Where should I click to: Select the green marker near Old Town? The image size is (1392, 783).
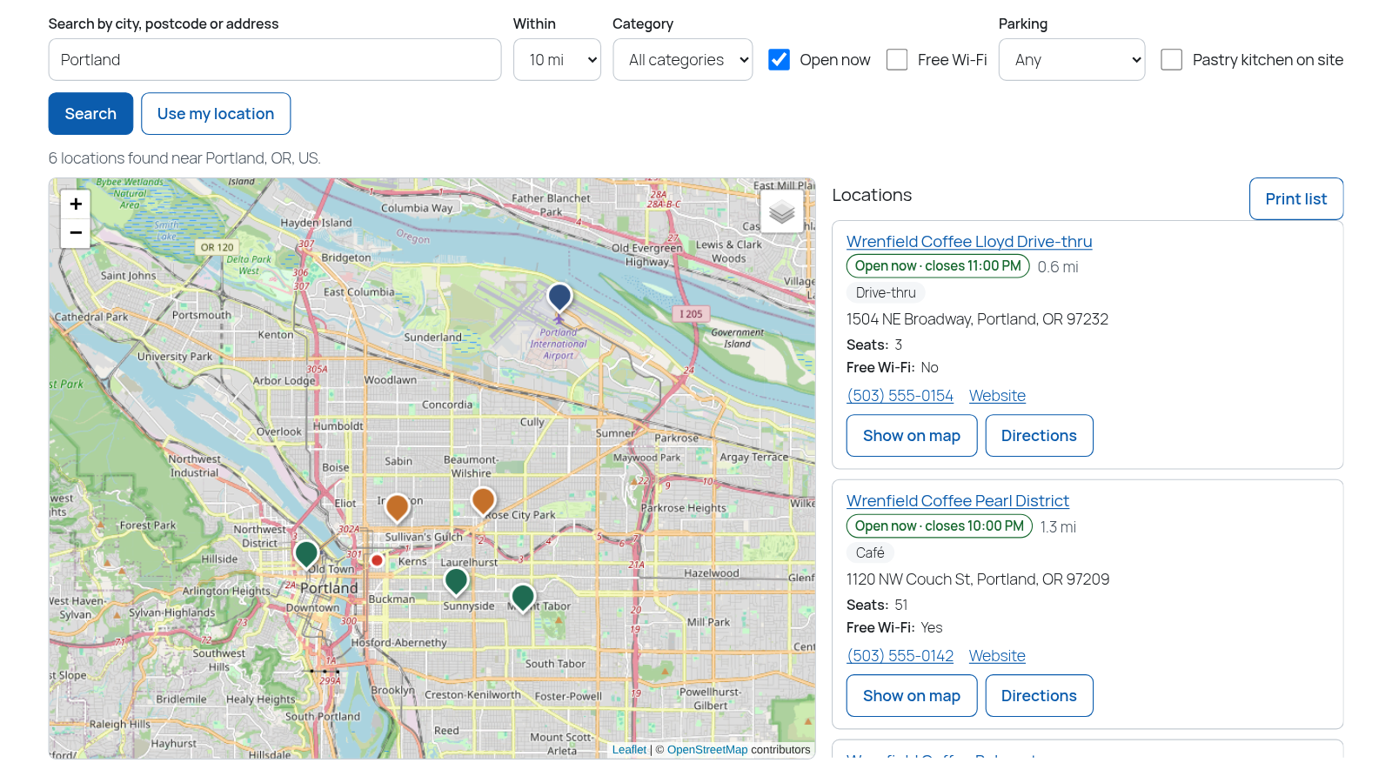tap(306, 555)
